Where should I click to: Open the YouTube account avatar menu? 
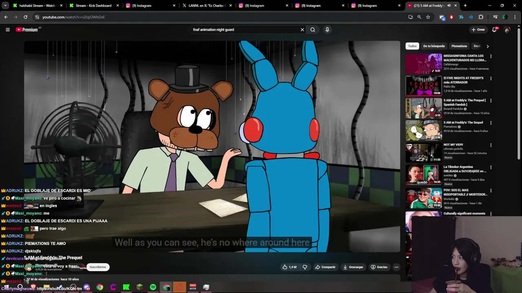507,30
